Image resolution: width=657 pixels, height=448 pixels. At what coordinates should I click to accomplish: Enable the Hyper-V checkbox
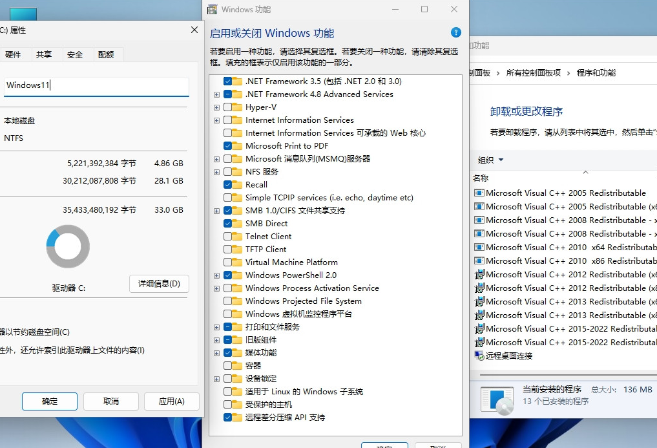click(x=227, y=107)
